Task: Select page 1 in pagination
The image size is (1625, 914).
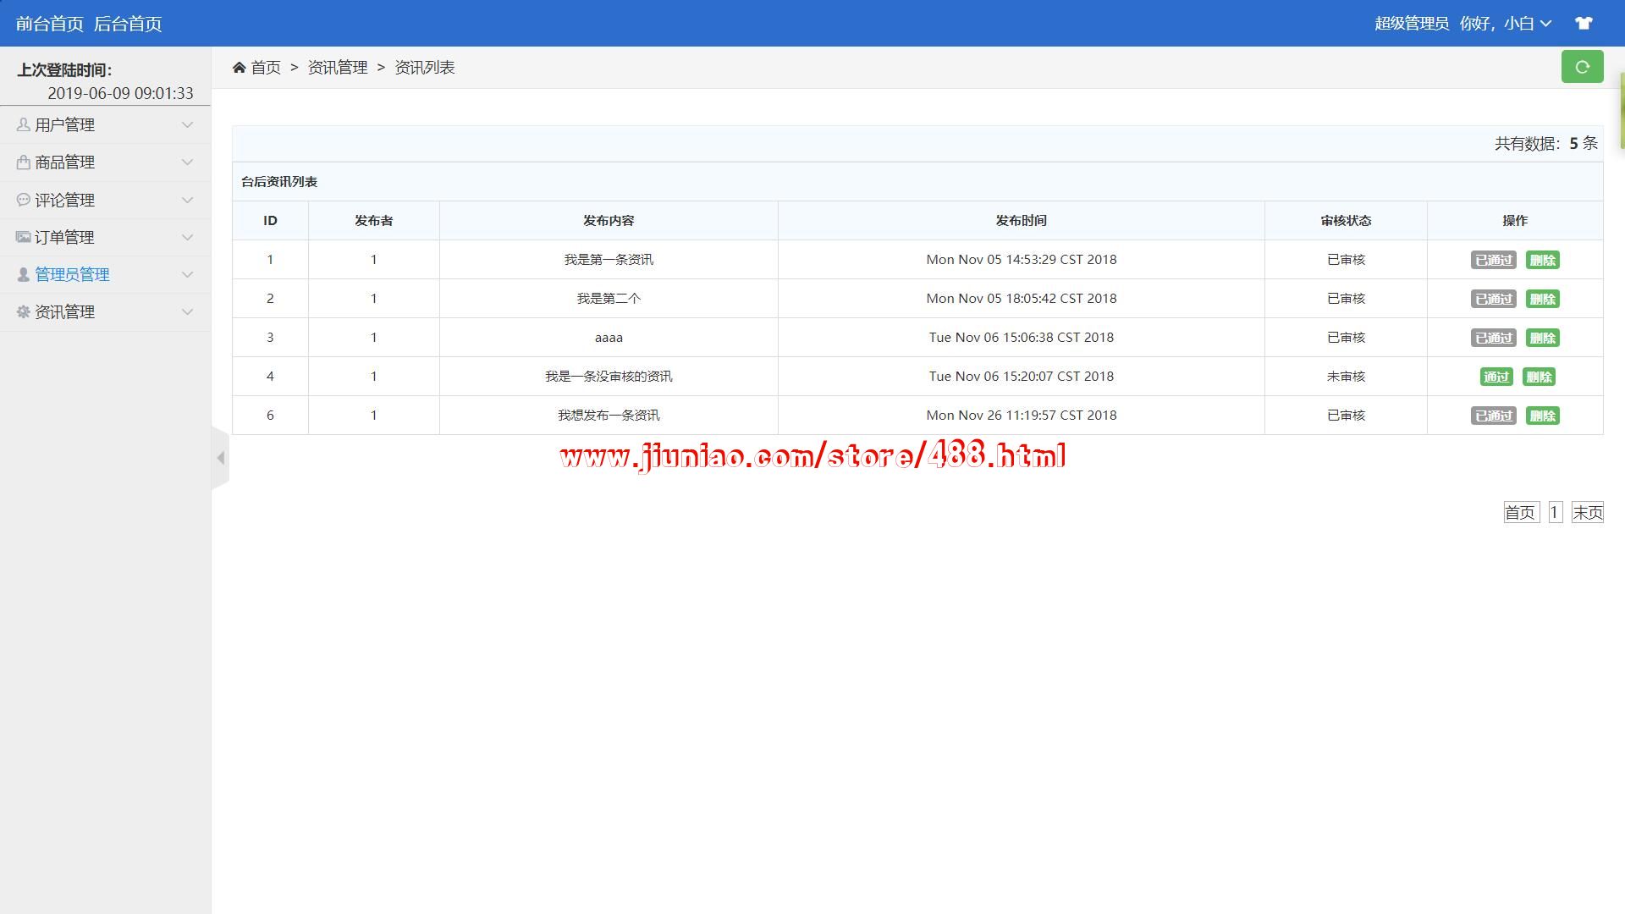Action: (1554, 513)
